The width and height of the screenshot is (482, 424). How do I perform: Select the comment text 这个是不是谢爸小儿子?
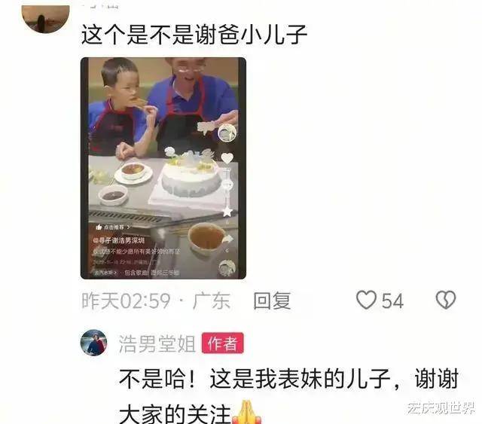click(194, 35)
